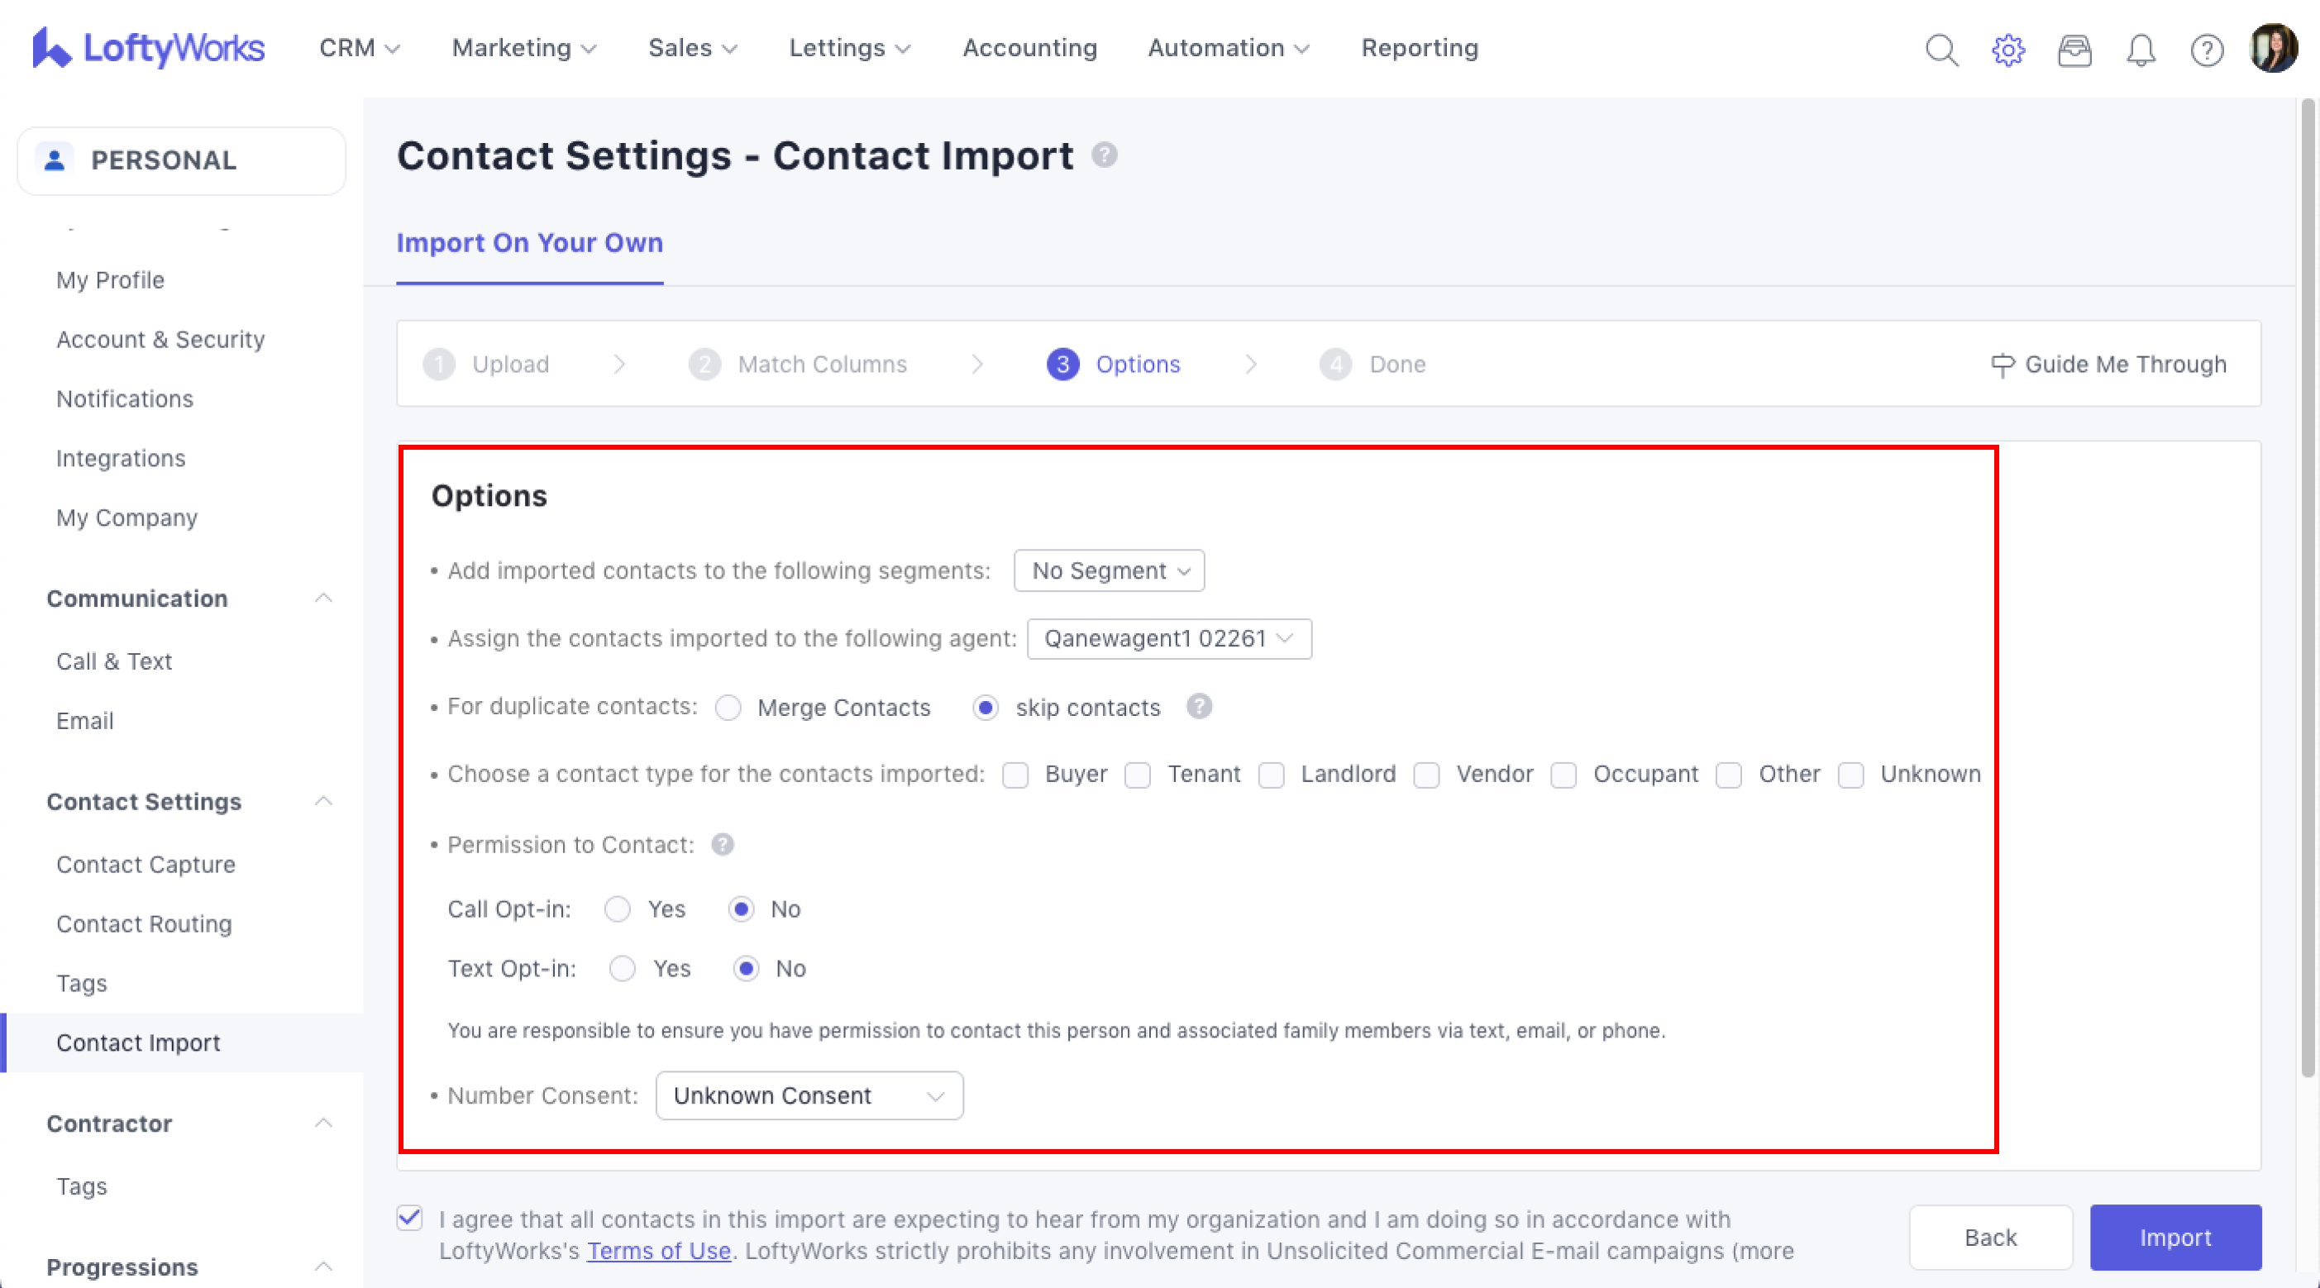Click the blue Import button
Image resolution: width=2320 pixels, height=1288 pixels.
(x=2174, y=1237)
